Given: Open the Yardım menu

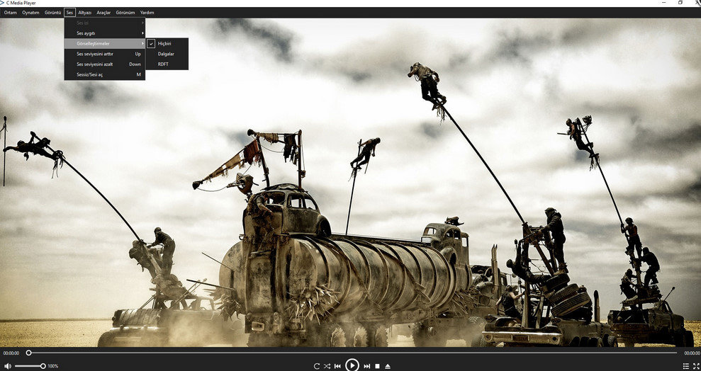Looking at the screenshot, I should click(x=147, y=13).
